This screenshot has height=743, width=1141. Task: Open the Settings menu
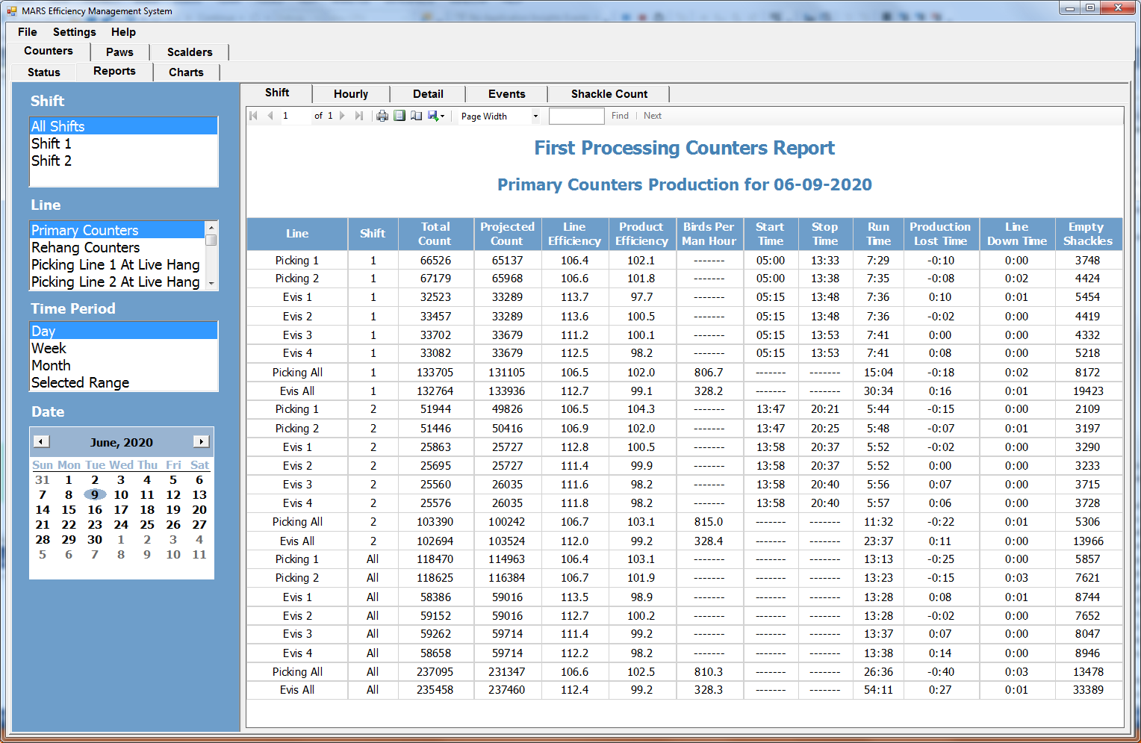74,32
